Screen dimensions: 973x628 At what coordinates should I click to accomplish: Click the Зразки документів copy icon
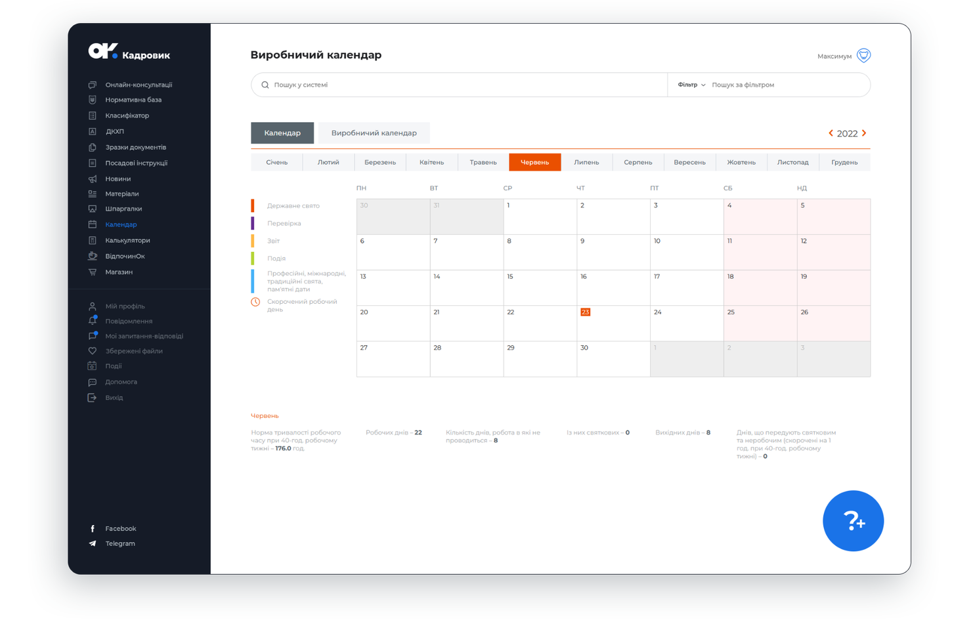click(x=93, y=148)
